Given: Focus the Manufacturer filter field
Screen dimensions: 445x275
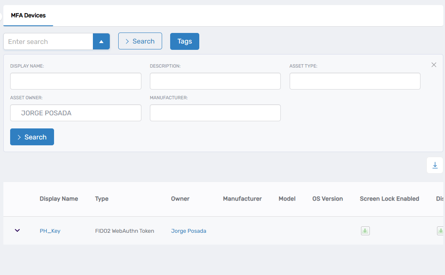Looking at the screenshot, I should [x=215, y=113].
